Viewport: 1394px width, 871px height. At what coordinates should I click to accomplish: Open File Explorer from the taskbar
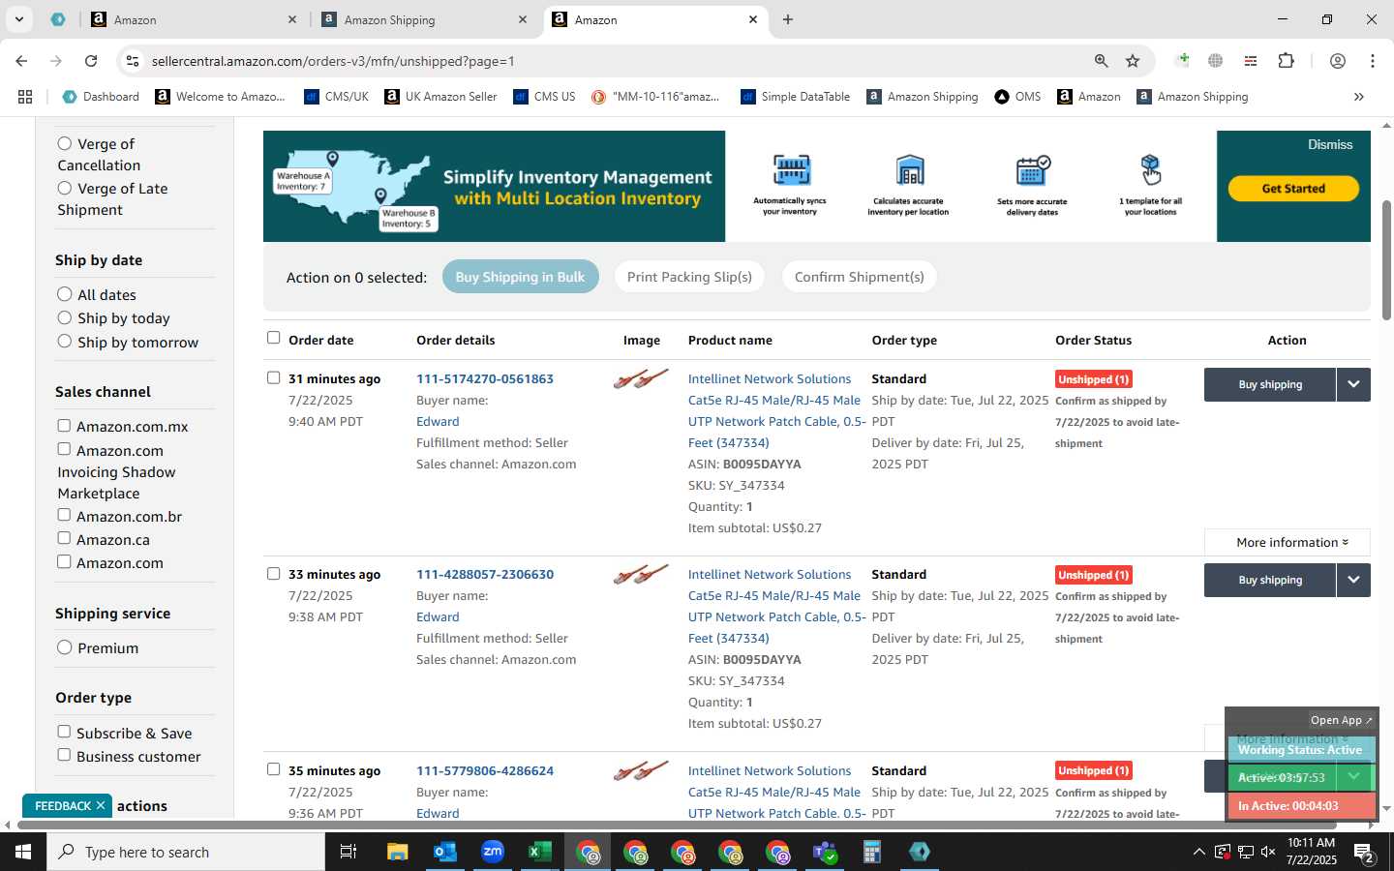click(398, 852)
